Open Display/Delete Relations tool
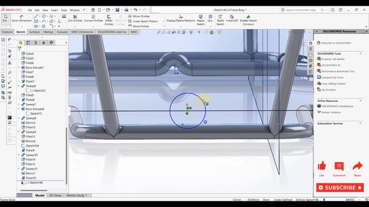369x207 pixels. click(x=180, y=18)
